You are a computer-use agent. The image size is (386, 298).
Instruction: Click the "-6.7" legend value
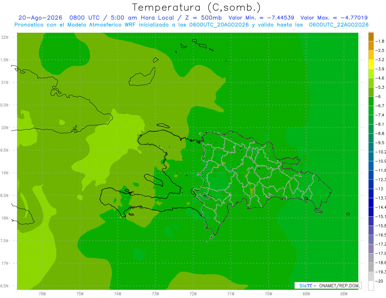point(380,106)
